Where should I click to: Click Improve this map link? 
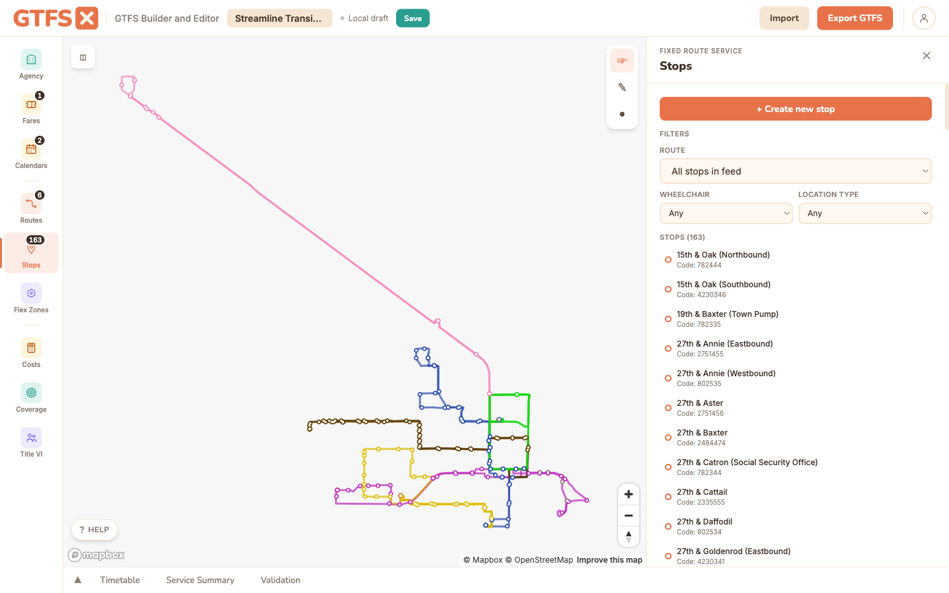(610, 560)
